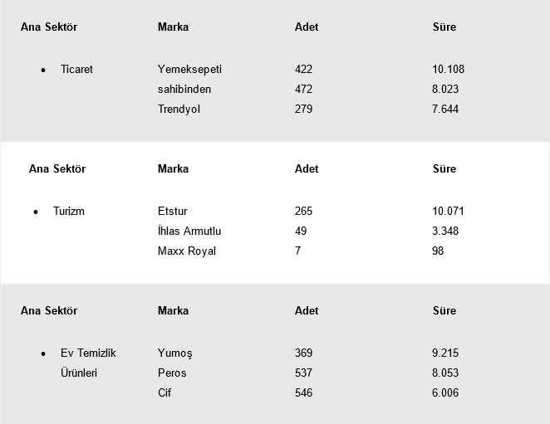
Task: Click the Adet value 472 for sahibinden
Action: (304, 90)
